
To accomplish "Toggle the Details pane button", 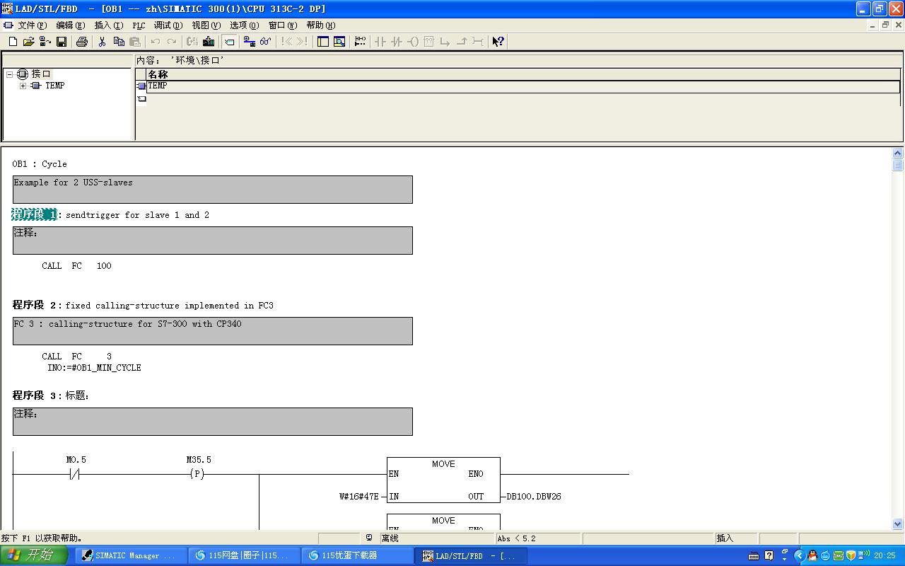I will pyautogui.click(x=339, y=42).
